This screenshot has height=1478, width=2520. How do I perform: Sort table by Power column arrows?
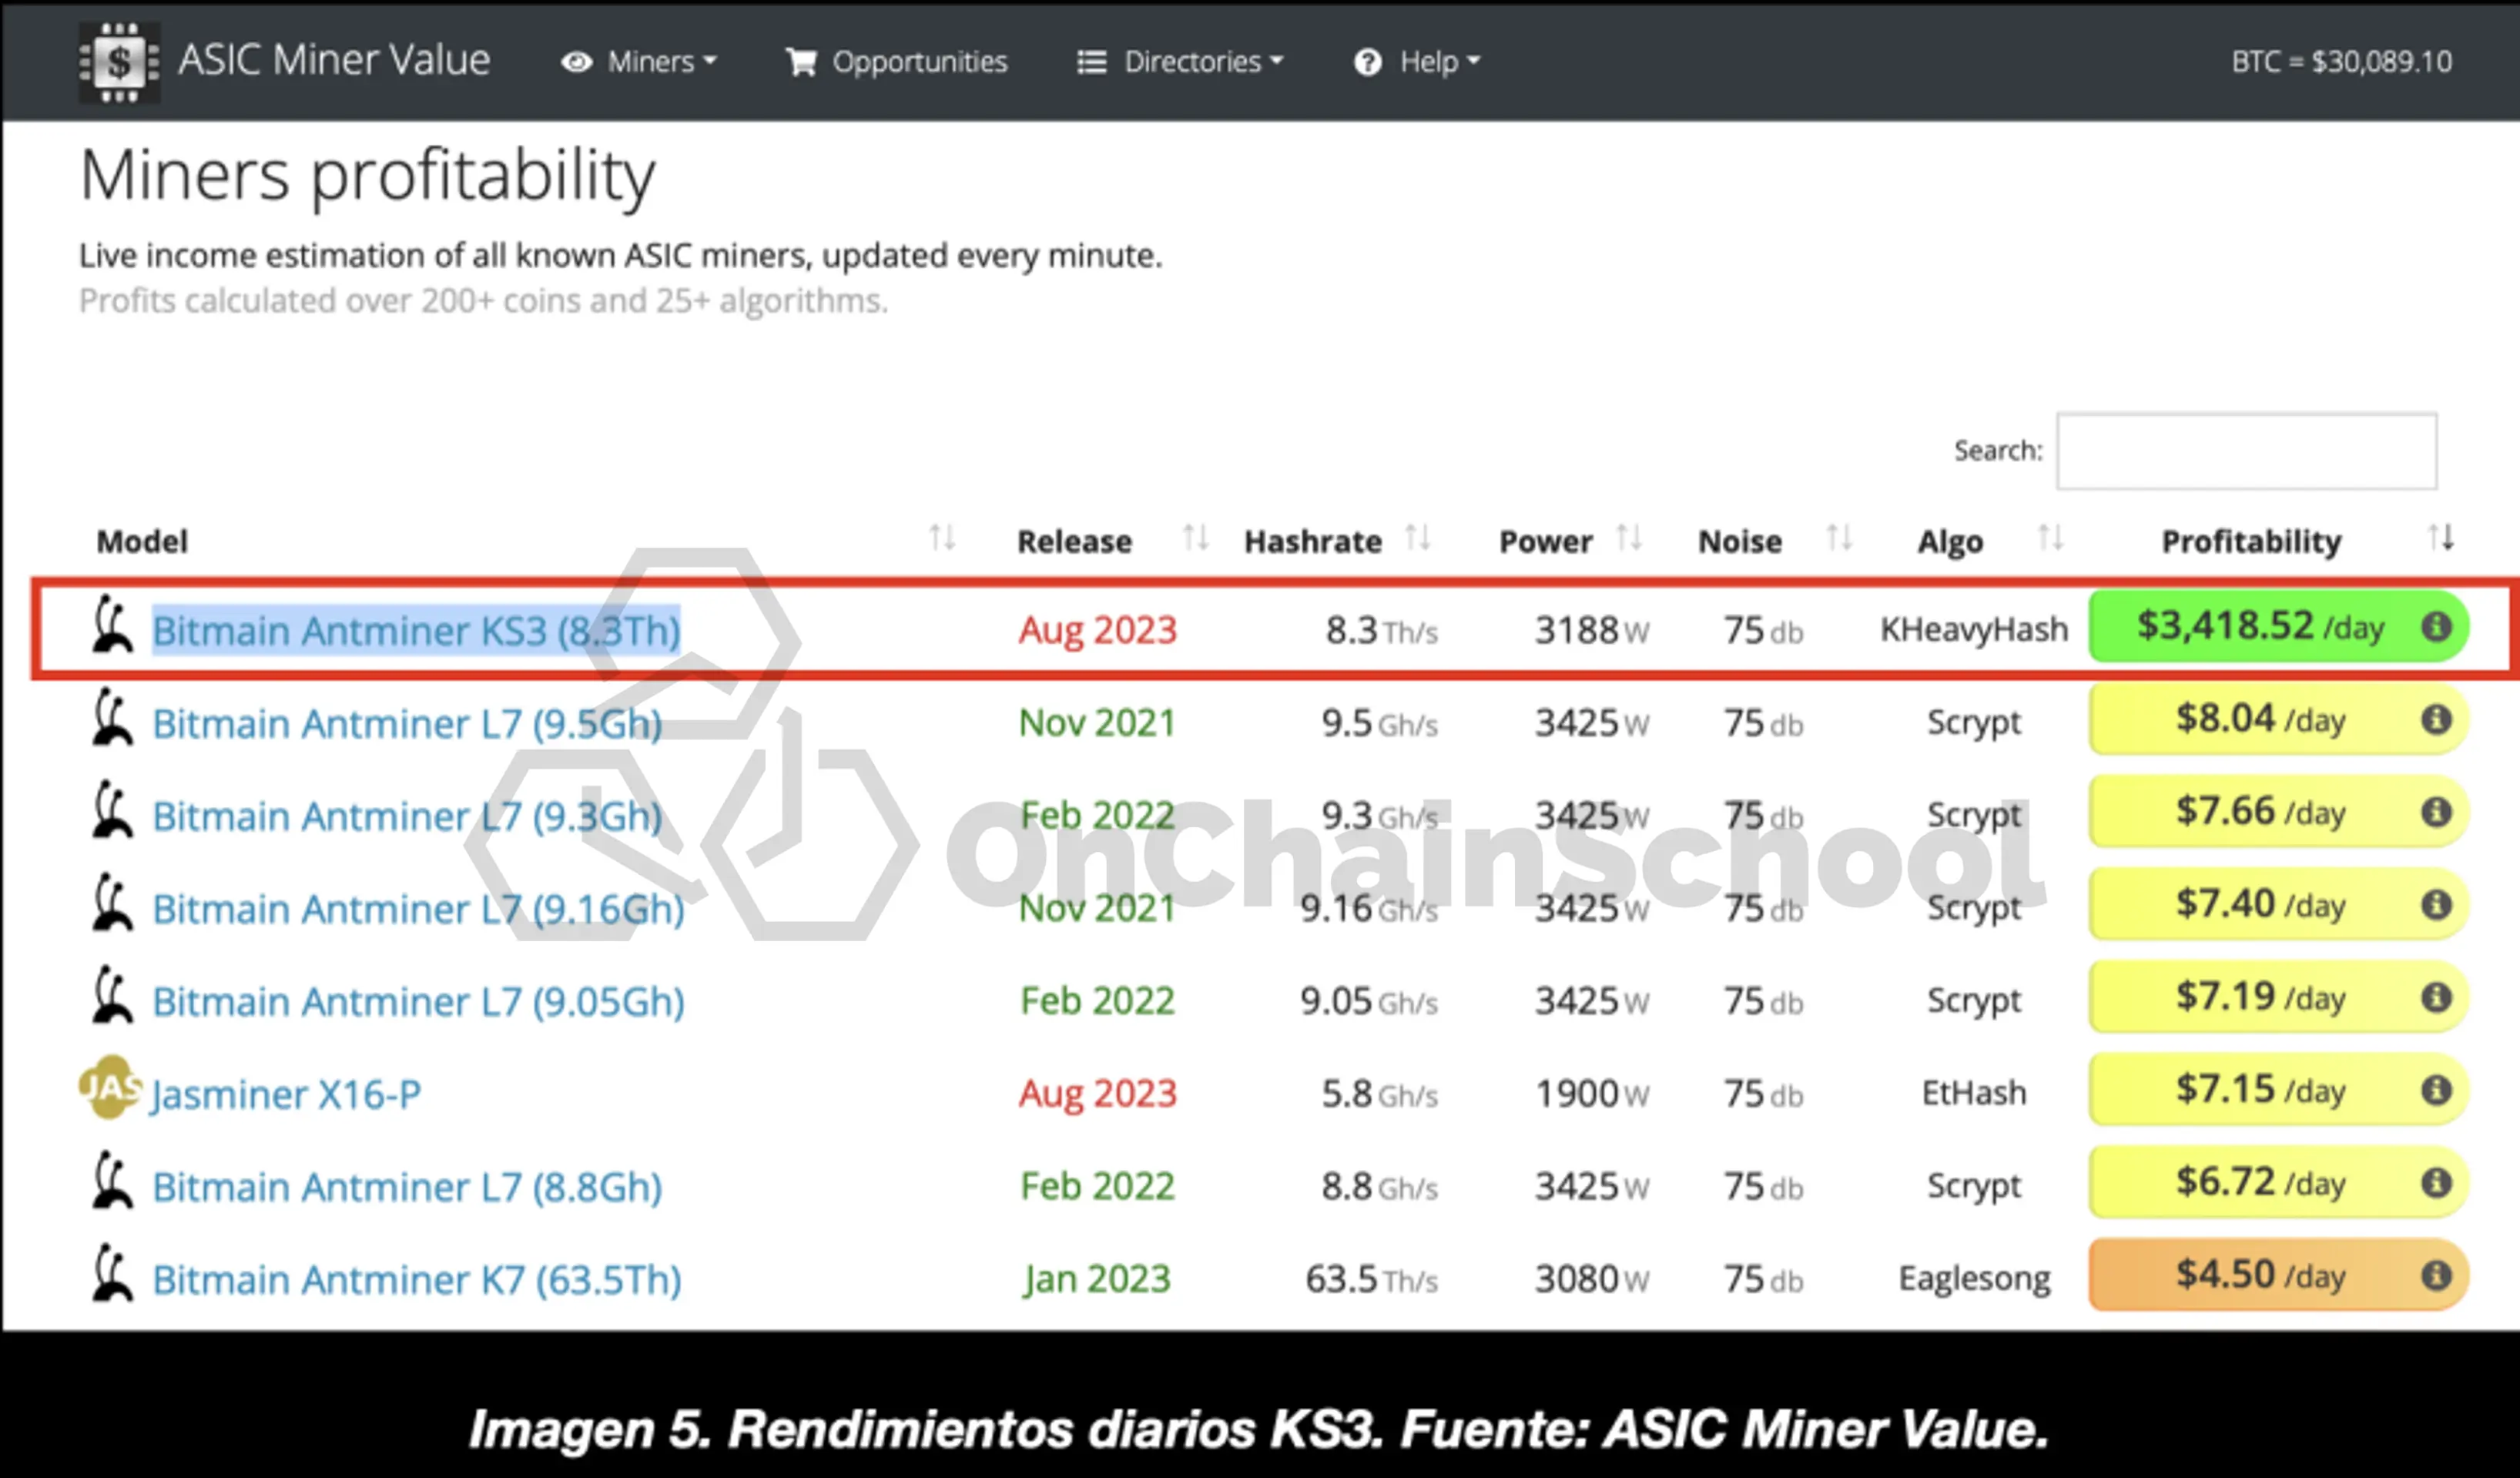pyautogui.click(x=1630, y=538)
